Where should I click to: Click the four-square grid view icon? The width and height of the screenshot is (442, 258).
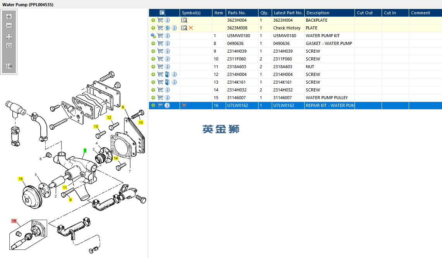point(9,37)
